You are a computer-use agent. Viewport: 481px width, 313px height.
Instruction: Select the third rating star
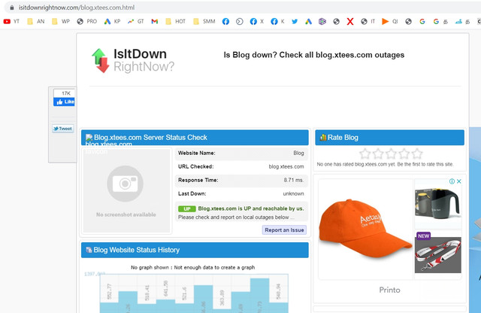tap(391, 153)
